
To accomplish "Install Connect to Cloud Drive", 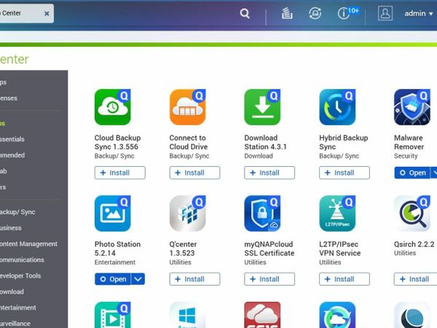I will click(194, 173).
